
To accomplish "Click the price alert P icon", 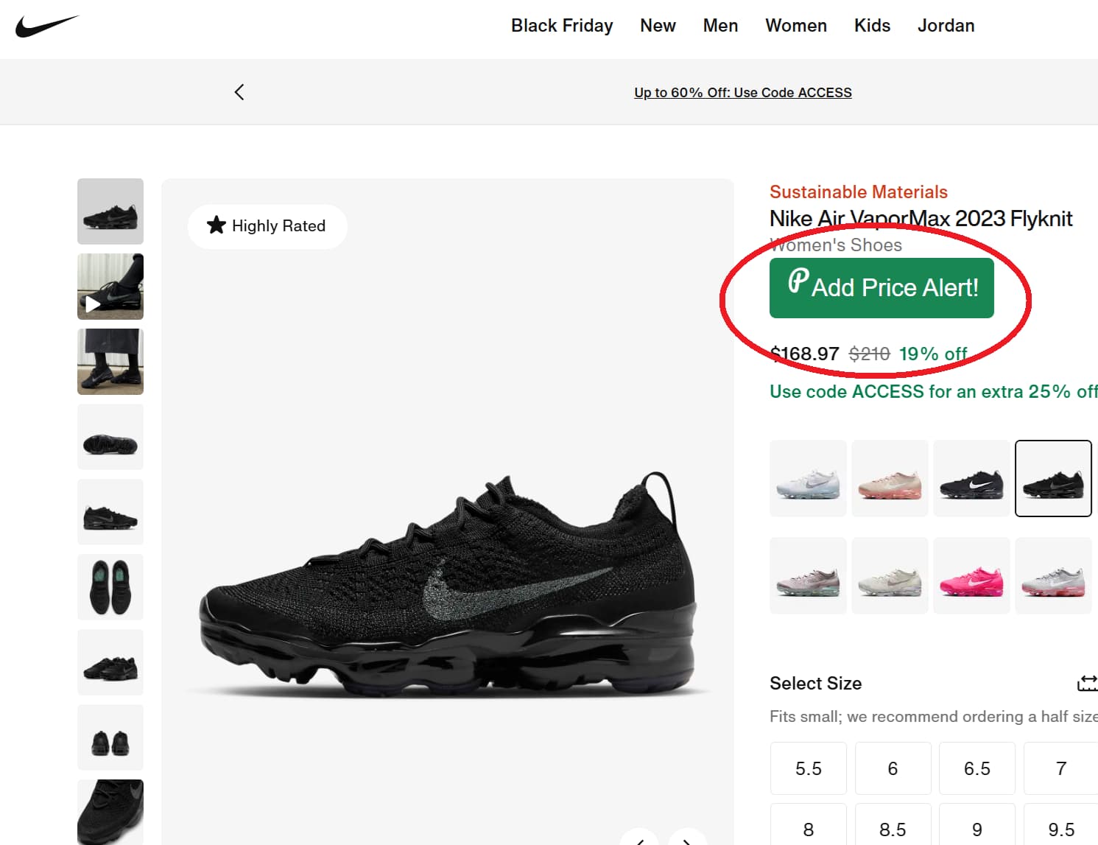I will tap(800, 282).
